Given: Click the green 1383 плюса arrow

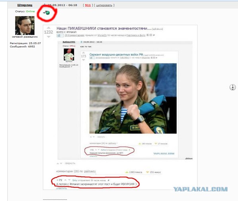Looking at the screenshot, I should [127, 172].
